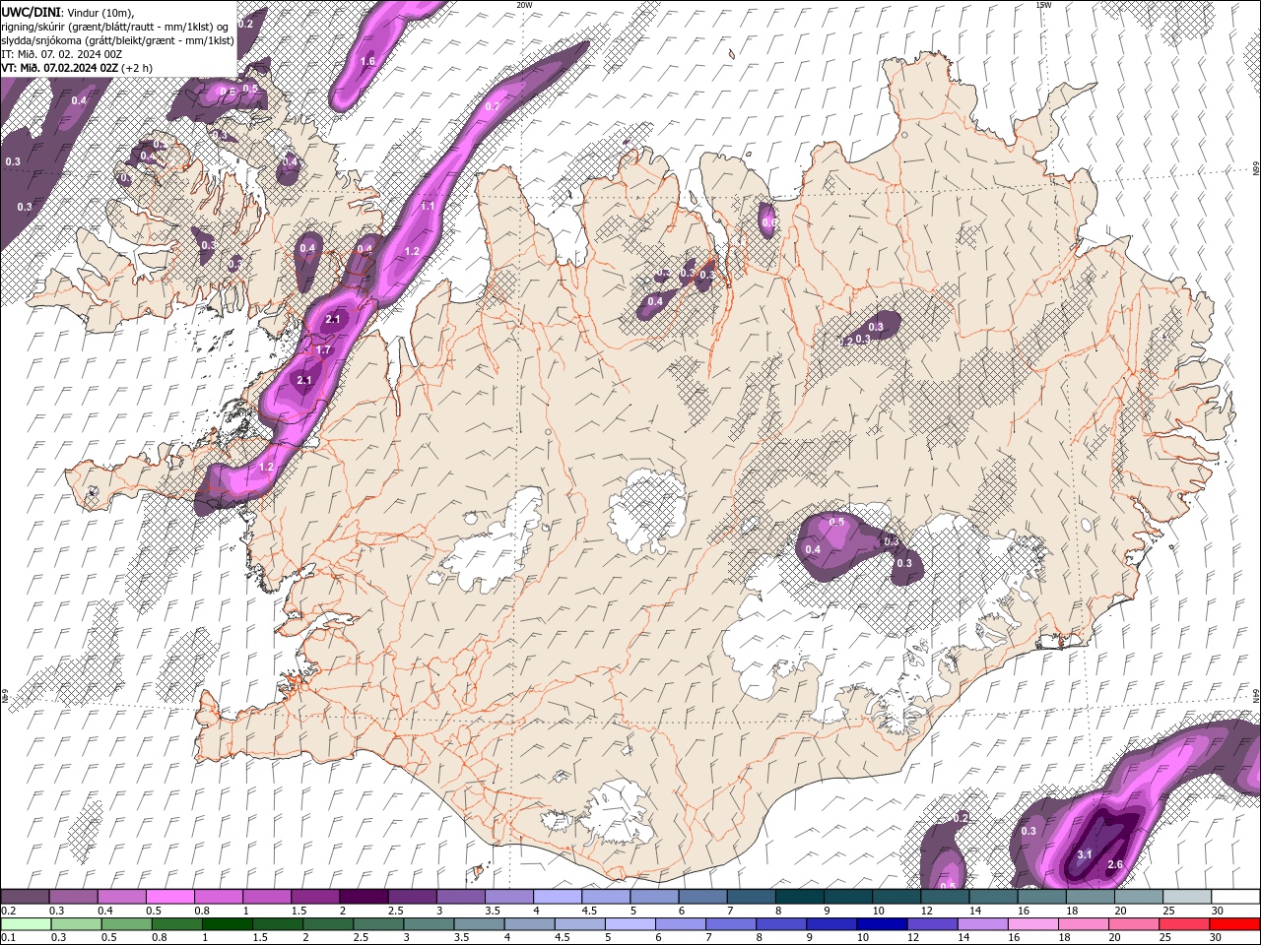Click the '15W' longitude label at top
This screenshot has height=945, width=1261.
[x=1043, y=5]
